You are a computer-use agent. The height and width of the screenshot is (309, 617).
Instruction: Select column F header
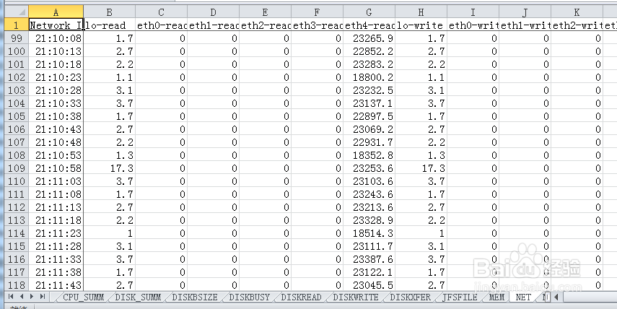(x=317, y=12)
